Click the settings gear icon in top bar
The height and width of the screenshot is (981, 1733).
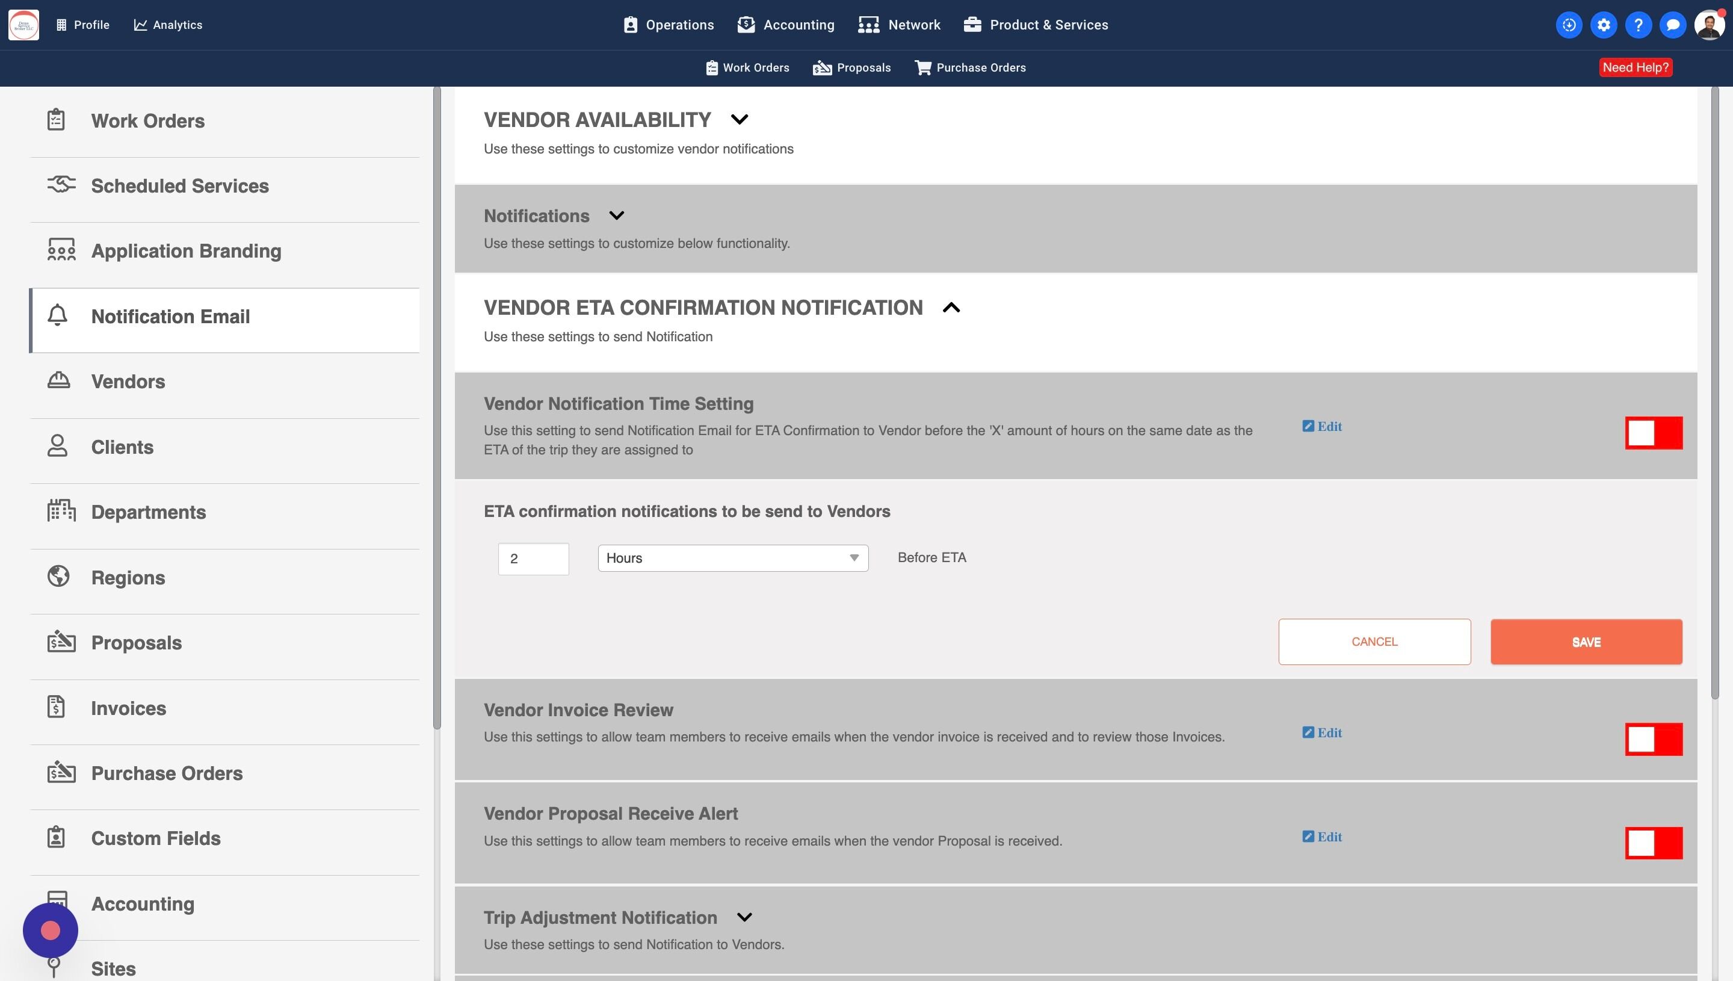tap(1604, 25)
